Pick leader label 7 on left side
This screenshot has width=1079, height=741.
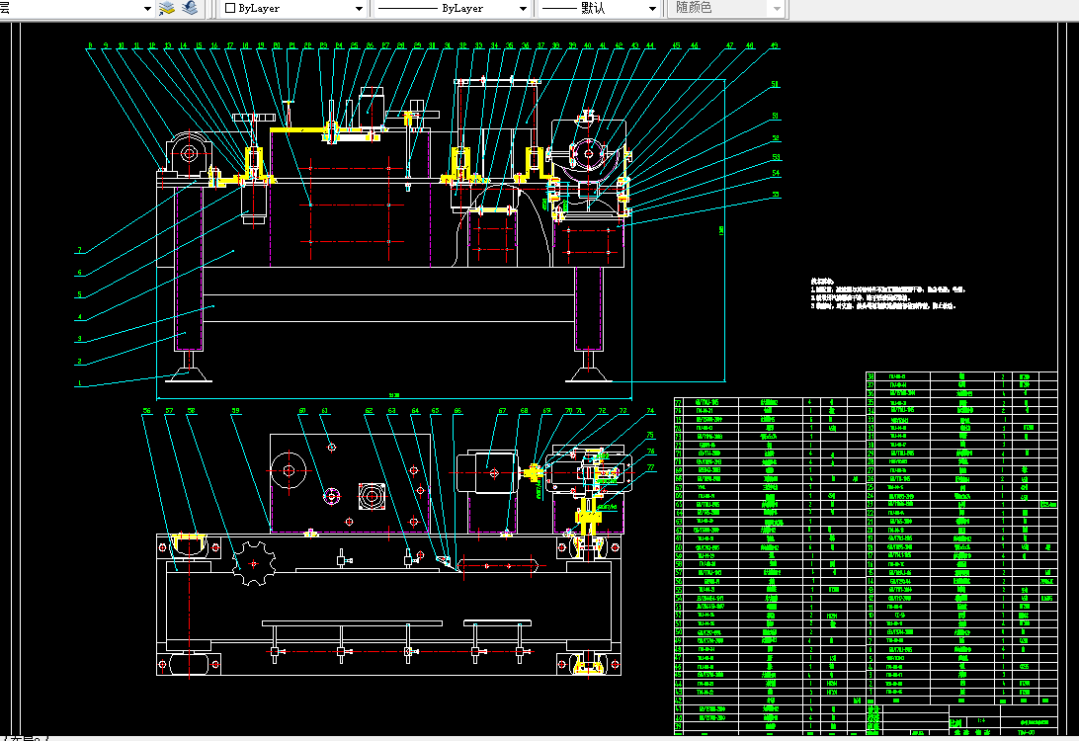80,250
